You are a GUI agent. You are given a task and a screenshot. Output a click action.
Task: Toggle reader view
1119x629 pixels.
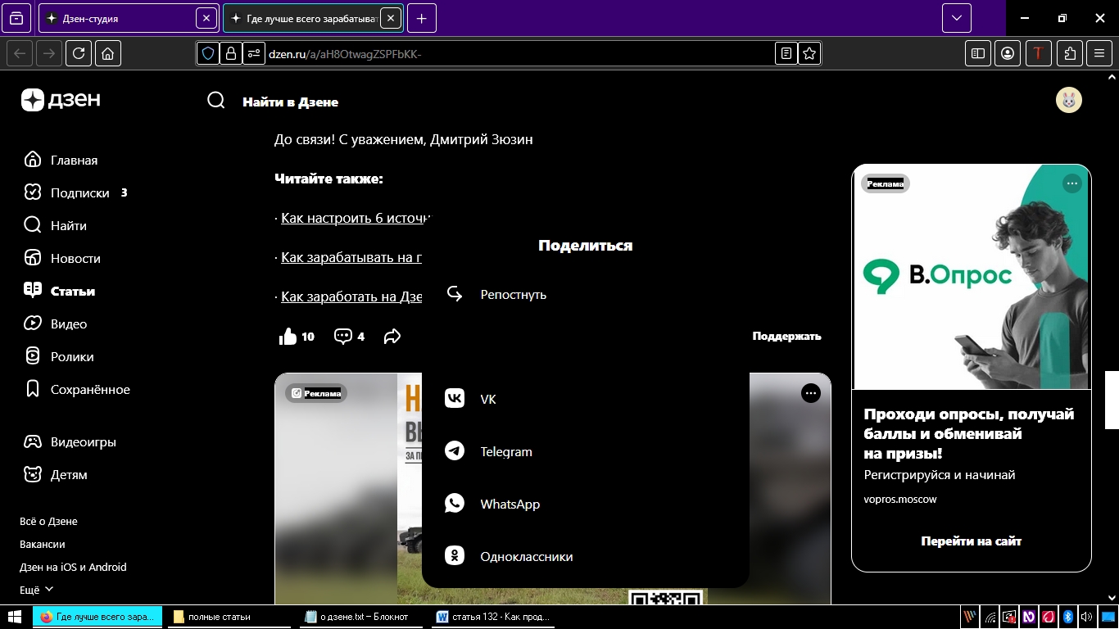click(786, 53)
